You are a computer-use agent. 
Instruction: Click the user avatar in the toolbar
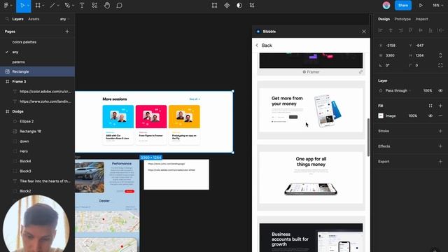tap(386, 6)
